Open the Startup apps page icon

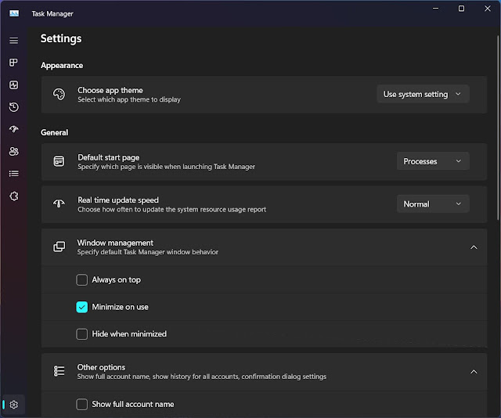click(14, 129)
